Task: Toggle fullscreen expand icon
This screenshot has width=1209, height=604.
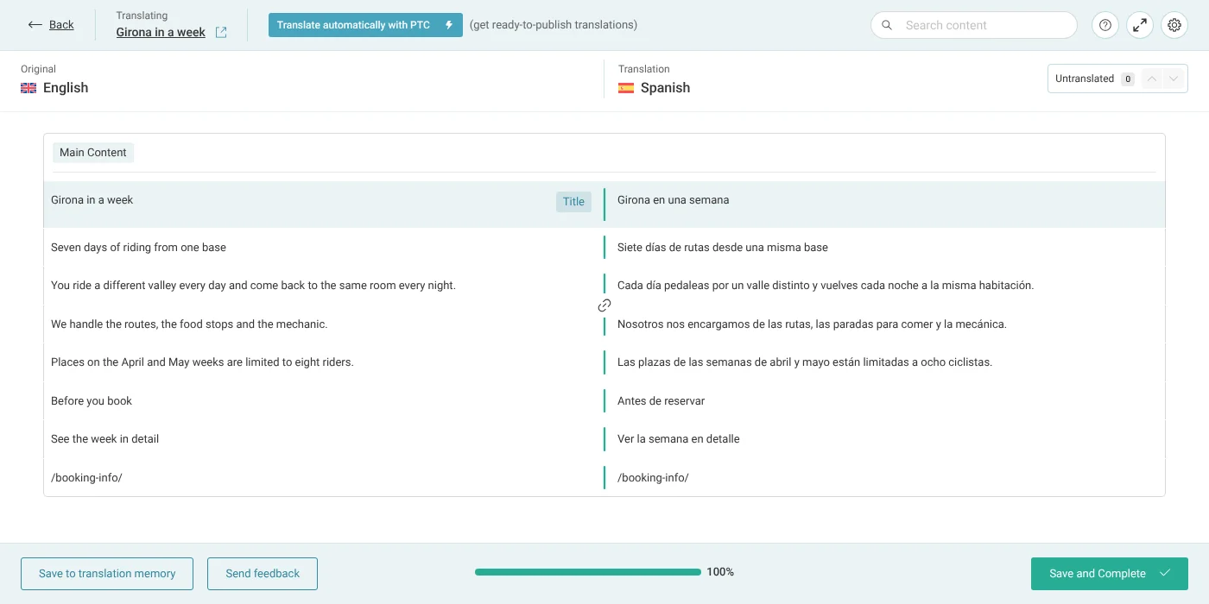Action: point(1140,25)
